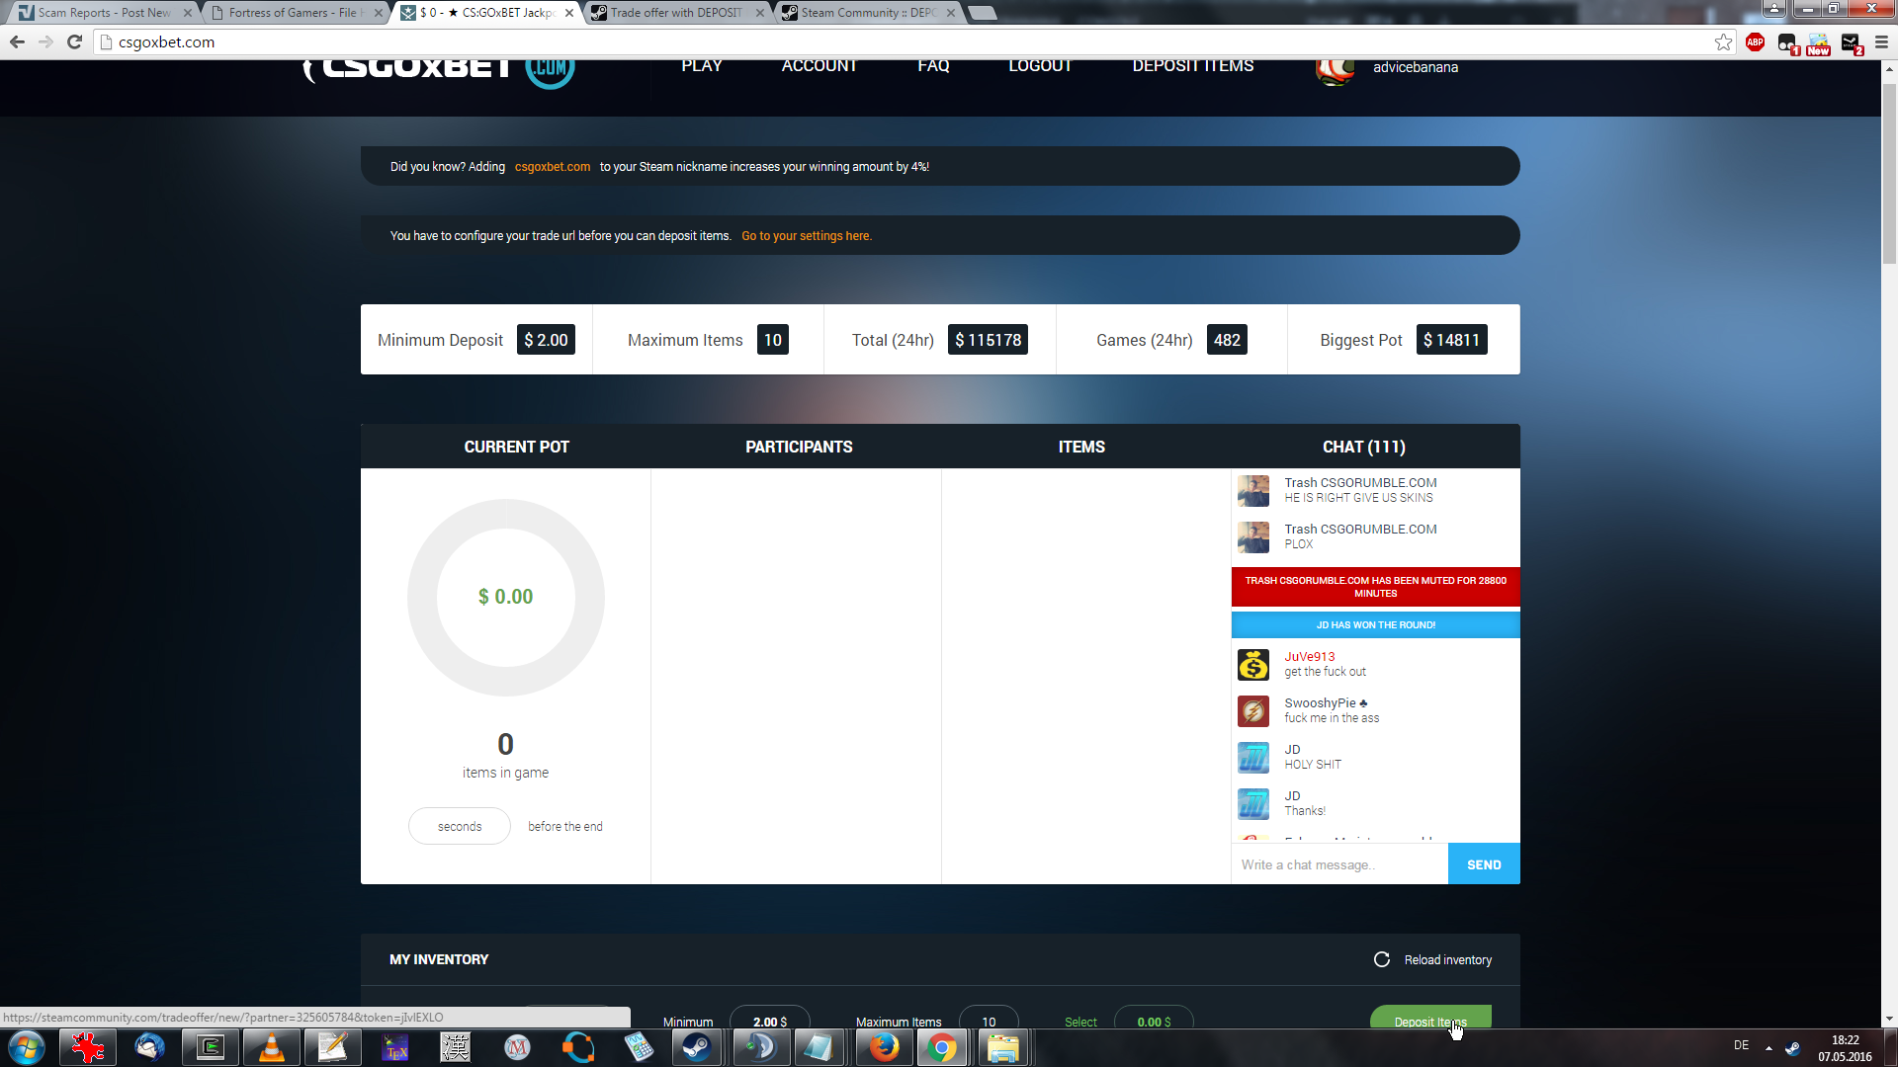Click the SEND chat button

coord(1483,864)
